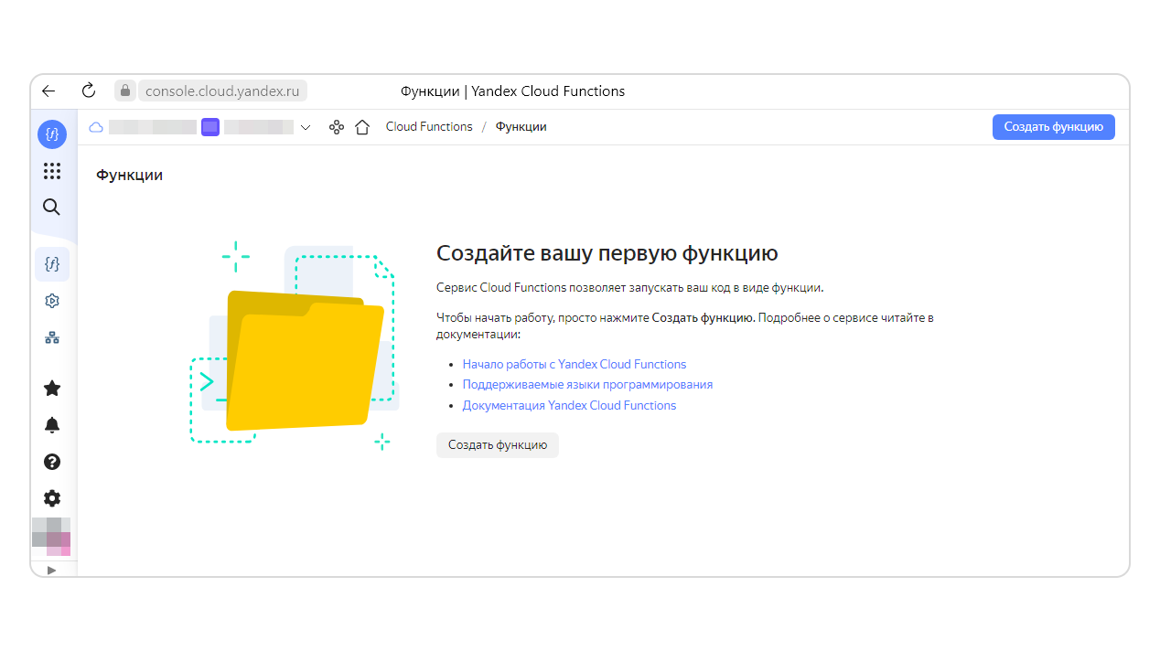The width and height of the screenshot is (1160, 651).
Task: Go to the home icon in breadcrumbs
Action: 362,127
